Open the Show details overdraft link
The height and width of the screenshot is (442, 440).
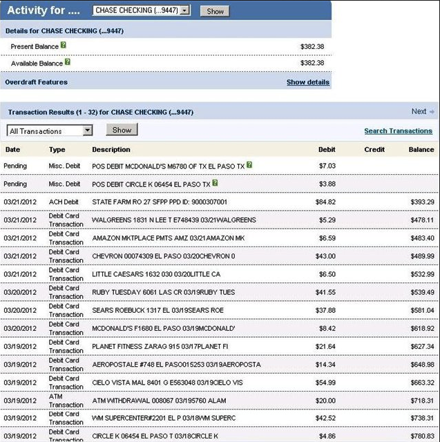(x=307, y=82)
